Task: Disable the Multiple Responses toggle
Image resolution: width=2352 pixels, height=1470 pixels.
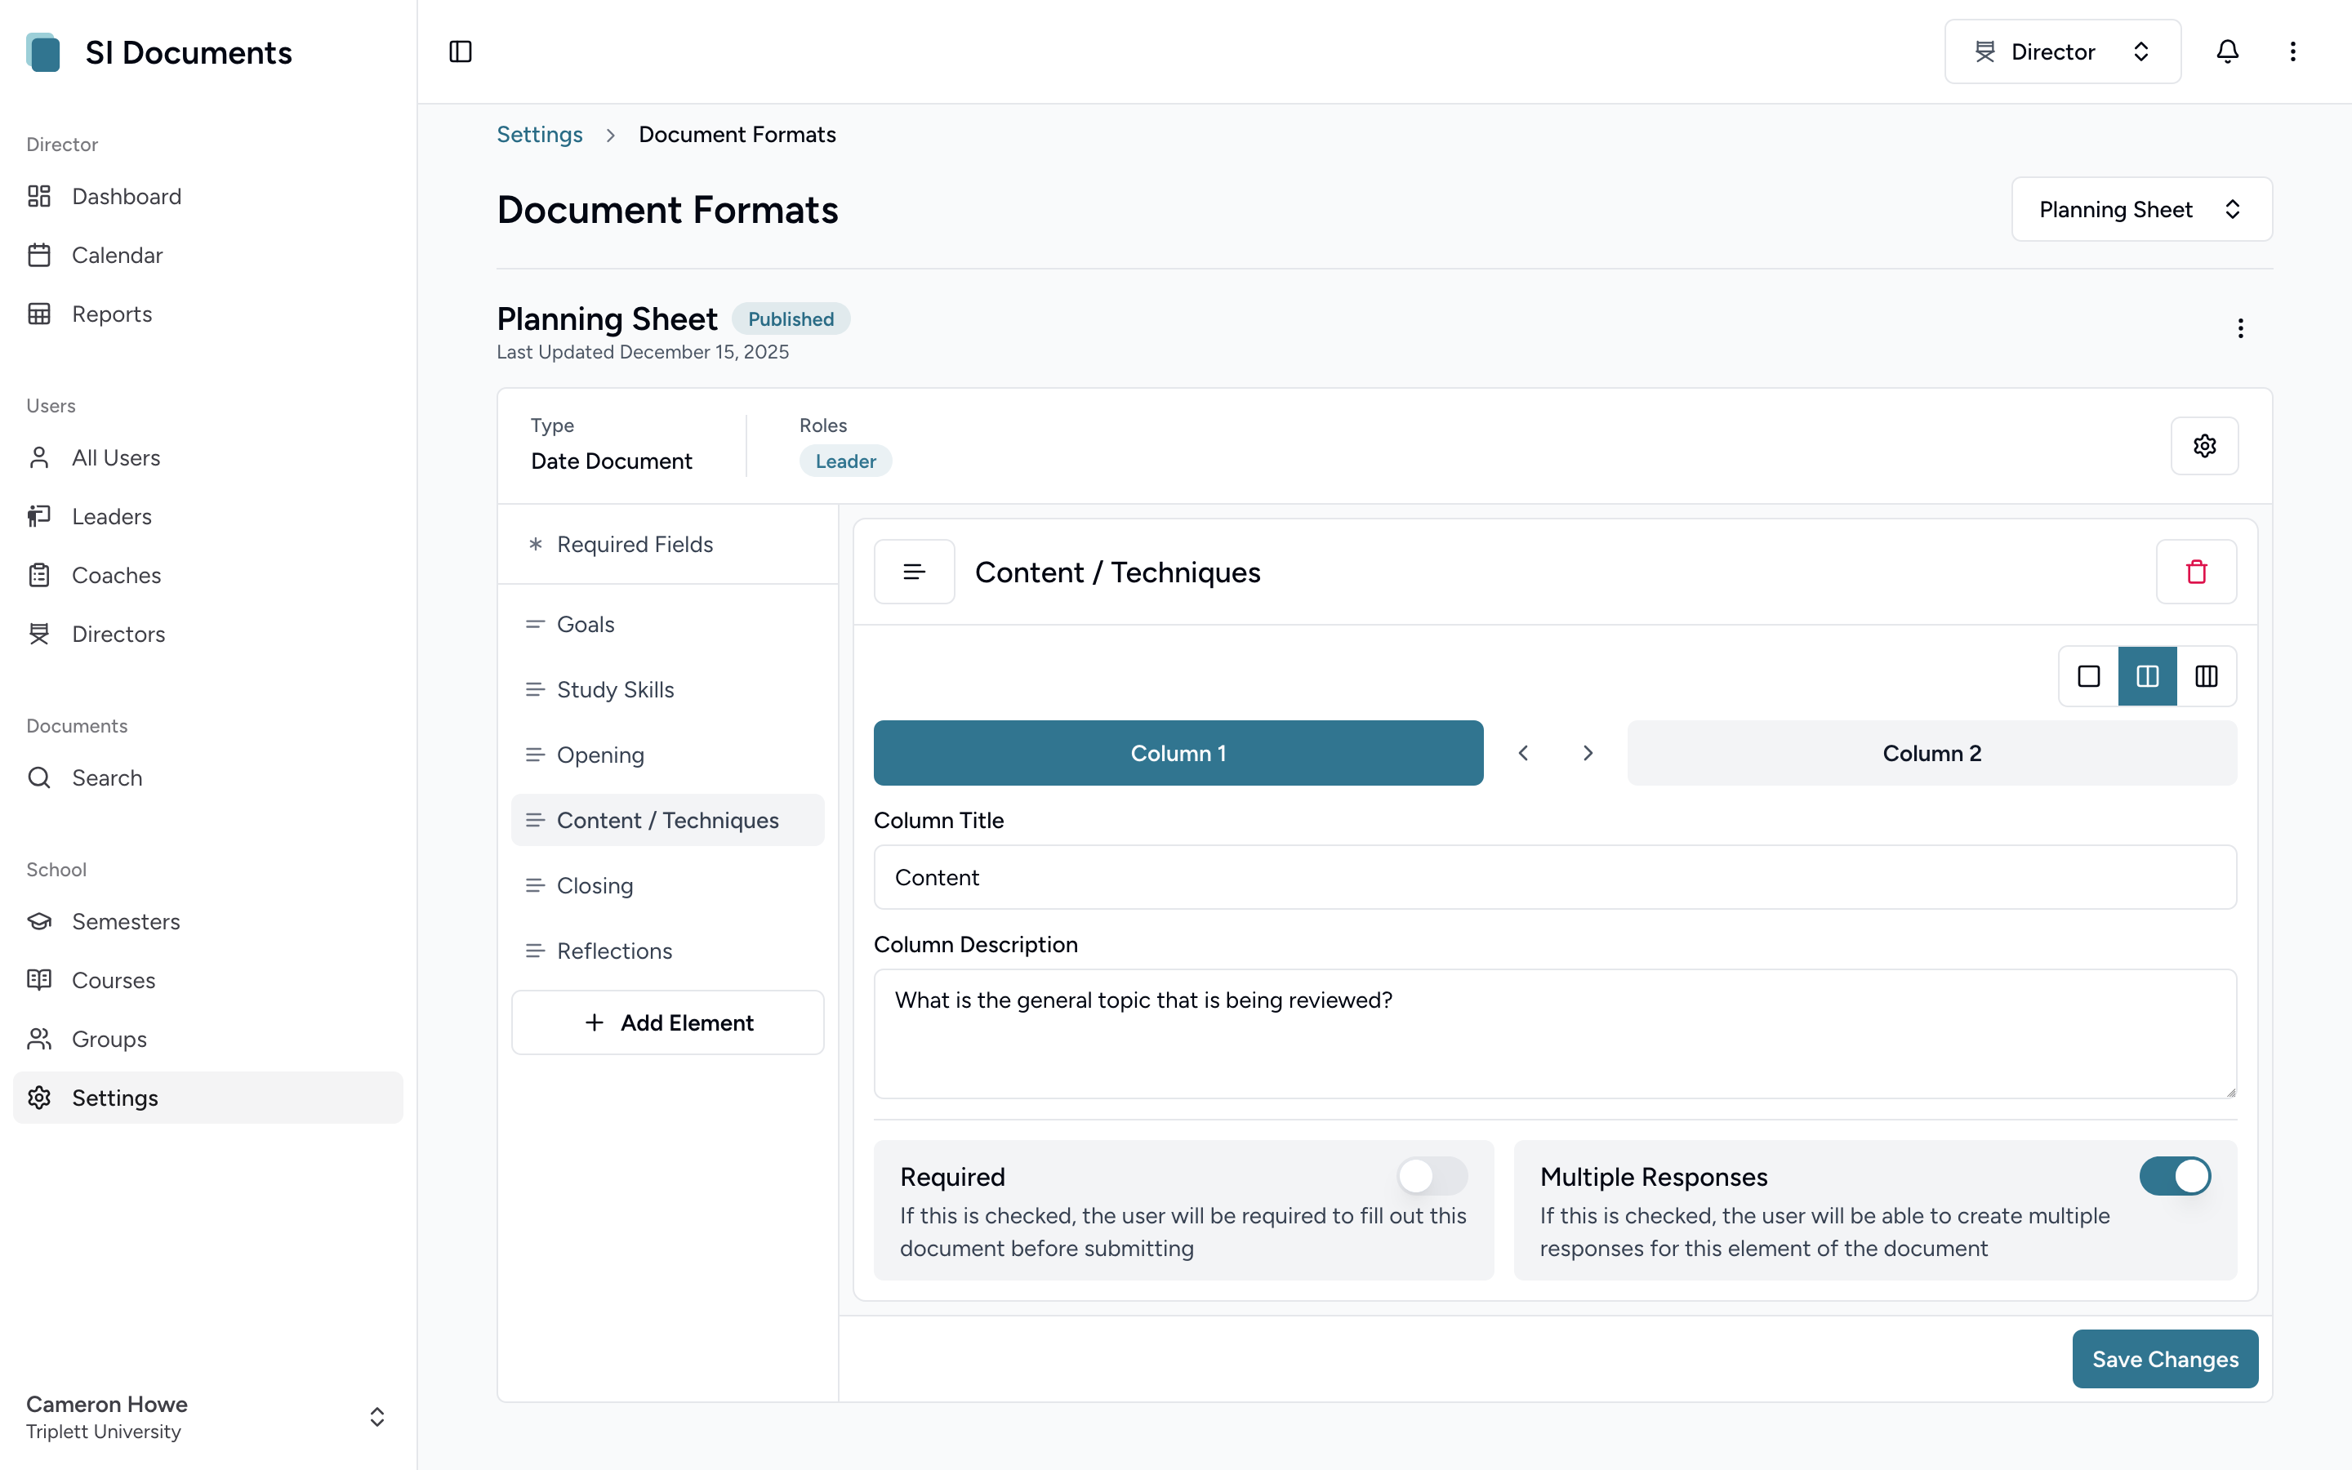Action: click(2175, 1175)
